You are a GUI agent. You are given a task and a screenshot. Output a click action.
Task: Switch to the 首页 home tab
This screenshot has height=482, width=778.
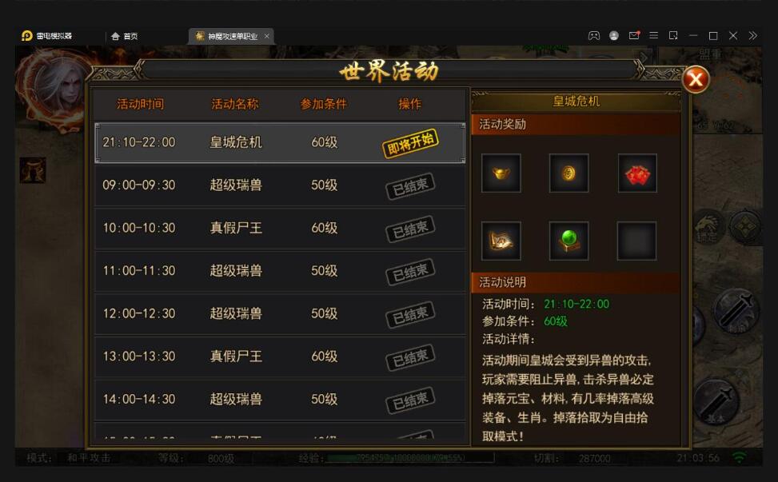pyautogui.click(x=125, y=36)
